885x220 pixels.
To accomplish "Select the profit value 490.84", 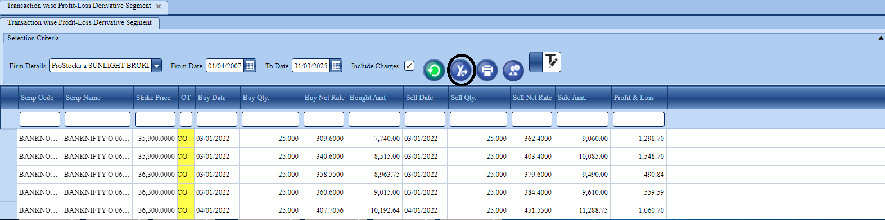I will [654, 175].
